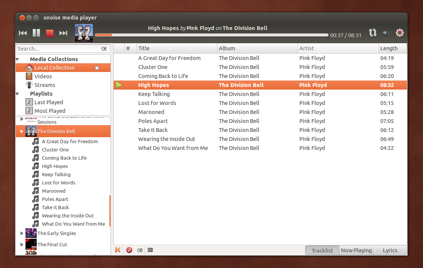The image size is (423, 268).
Task: Open the tracklist menu icon beside the clear icons
Action: coord(150,250)
